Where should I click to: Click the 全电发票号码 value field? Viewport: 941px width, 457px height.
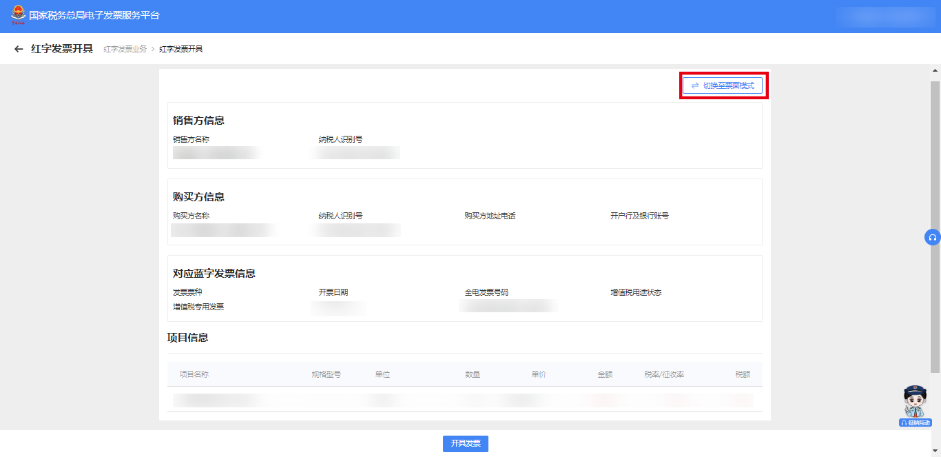click(508, 306)
